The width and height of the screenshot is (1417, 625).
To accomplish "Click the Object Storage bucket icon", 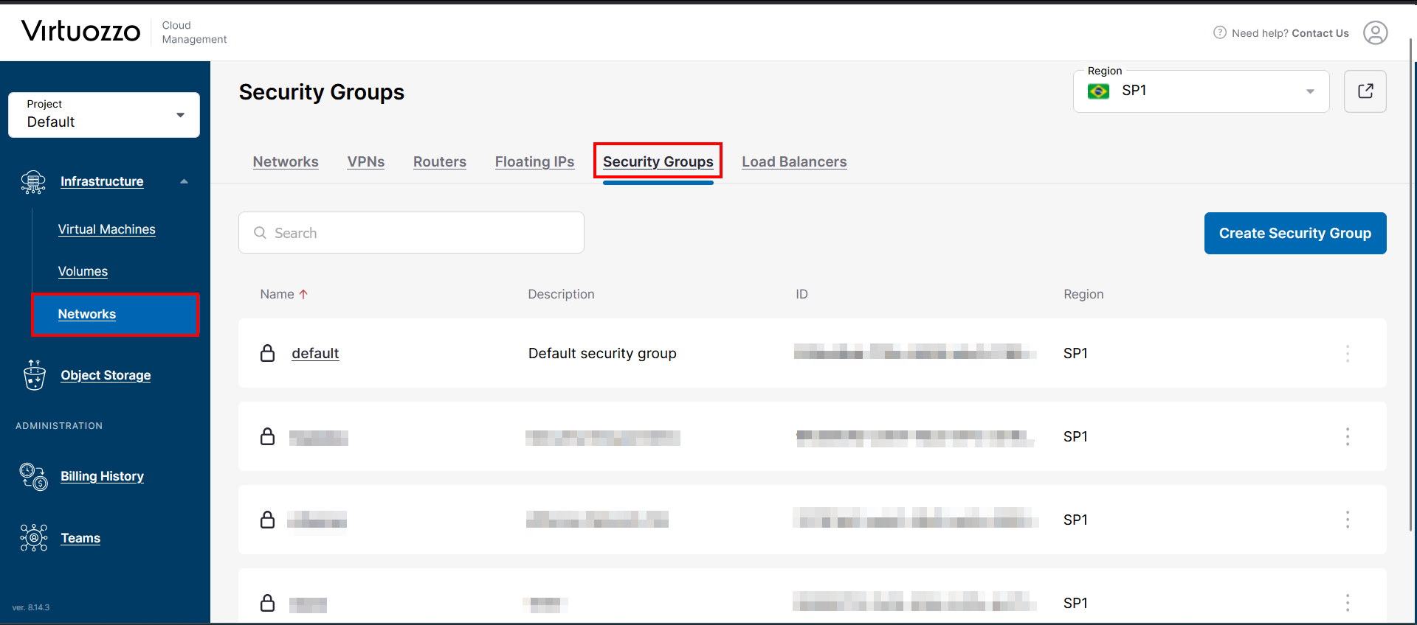I will coord(34,375).
